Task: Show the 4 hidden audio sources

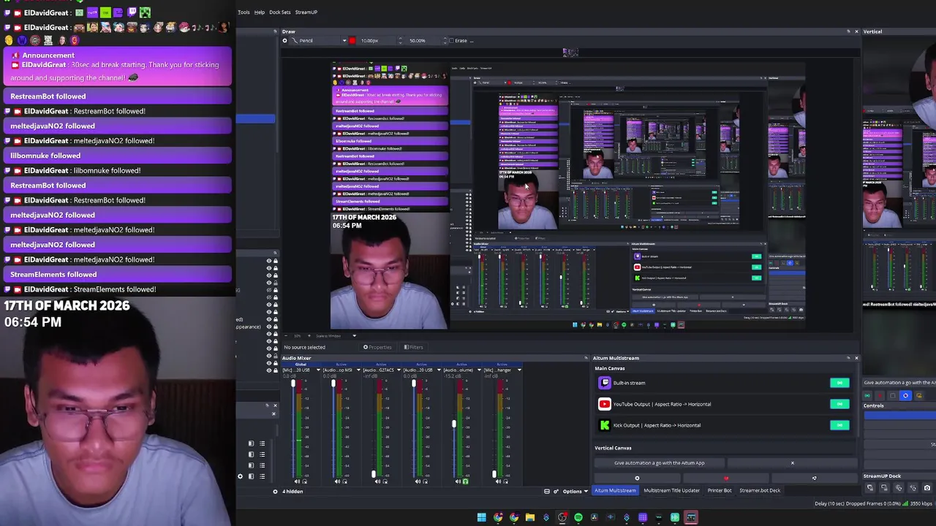Action: (292, 492)
